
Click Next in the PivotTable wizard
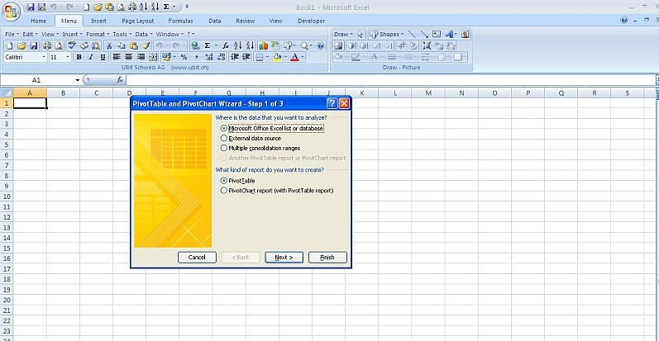[284, 258]
